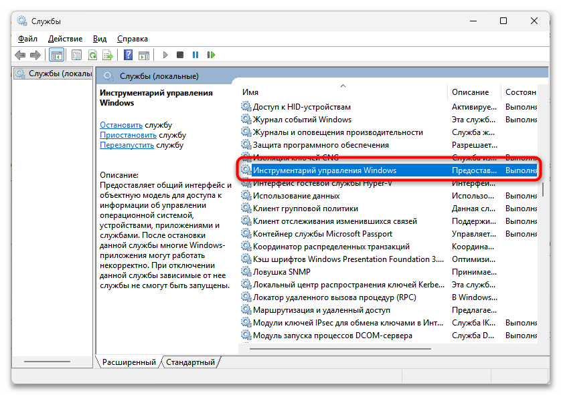The width and height of the screenshot is (561, 395).
Task: Sort by the Состояние column header
Action: pyautogui.click(x=519, y=92)
